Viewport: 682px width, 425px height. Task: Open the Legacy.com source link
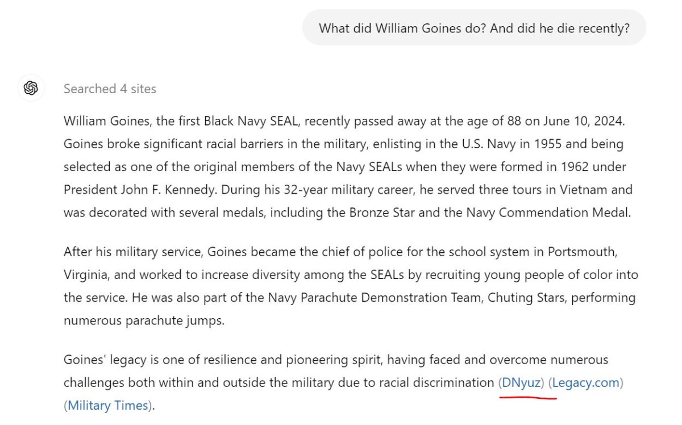tap(585, 383)
